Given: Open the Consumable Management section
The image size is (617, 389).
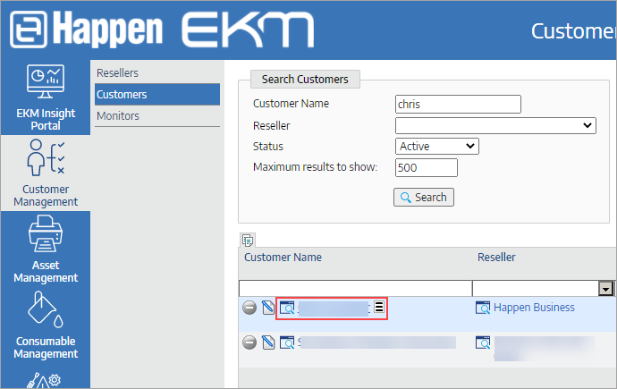Looking at the screenshot, I should (46, 325).
